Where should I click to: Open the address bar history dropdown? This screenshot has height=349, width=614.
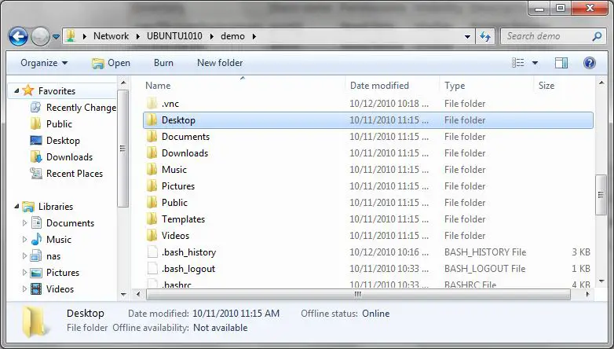pyautogui.click(x=468, y=36)
